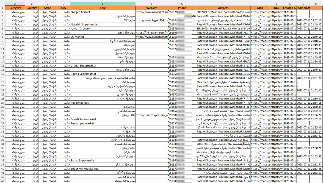Click the Oxygen Market title cell

coord(103,12)
